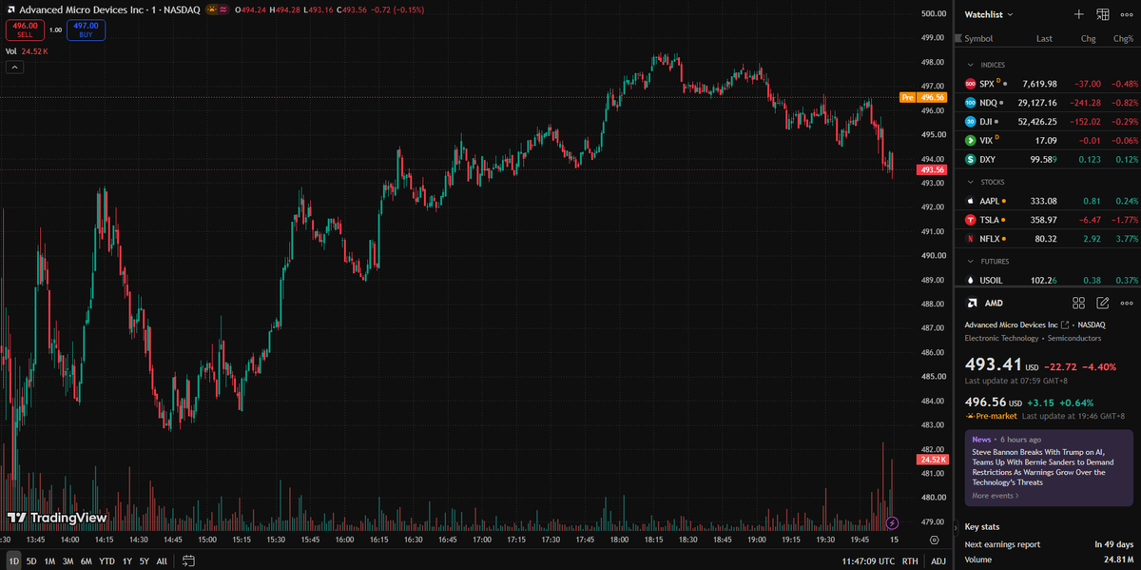Toggle ADJ adjusted data setting
This screenshot has width=1141, height=570.
point(938,561)
